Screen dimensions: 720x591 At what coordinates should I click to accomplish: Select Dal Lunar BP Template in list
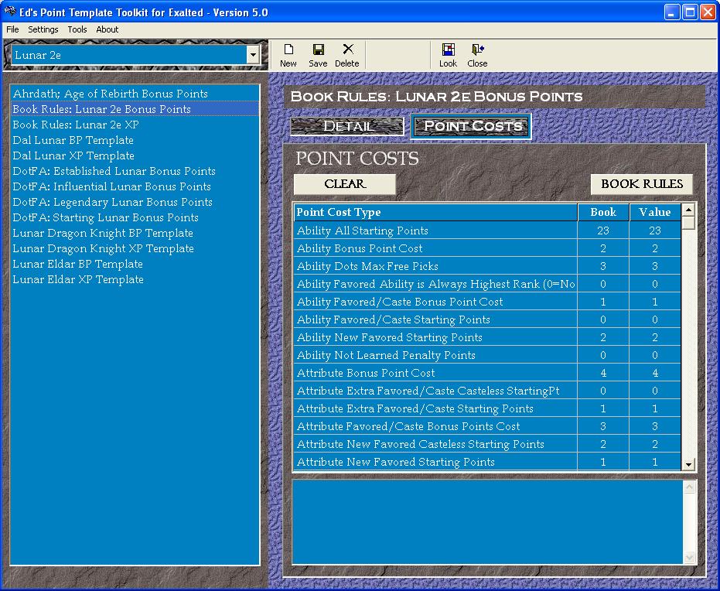tap(73, 140)
